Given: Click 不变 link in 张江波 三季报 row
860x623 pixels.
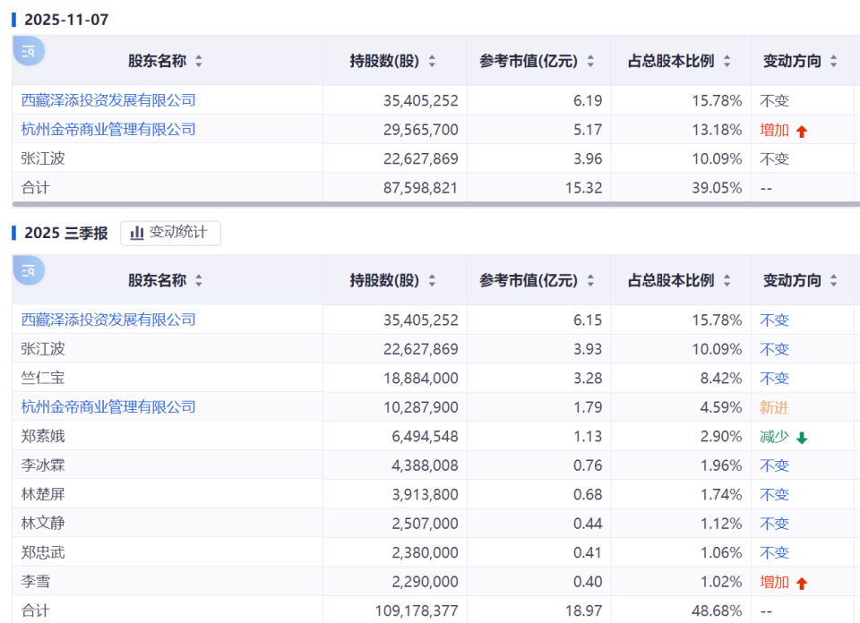Looking at the screenshot, I should tap(775, 349).
